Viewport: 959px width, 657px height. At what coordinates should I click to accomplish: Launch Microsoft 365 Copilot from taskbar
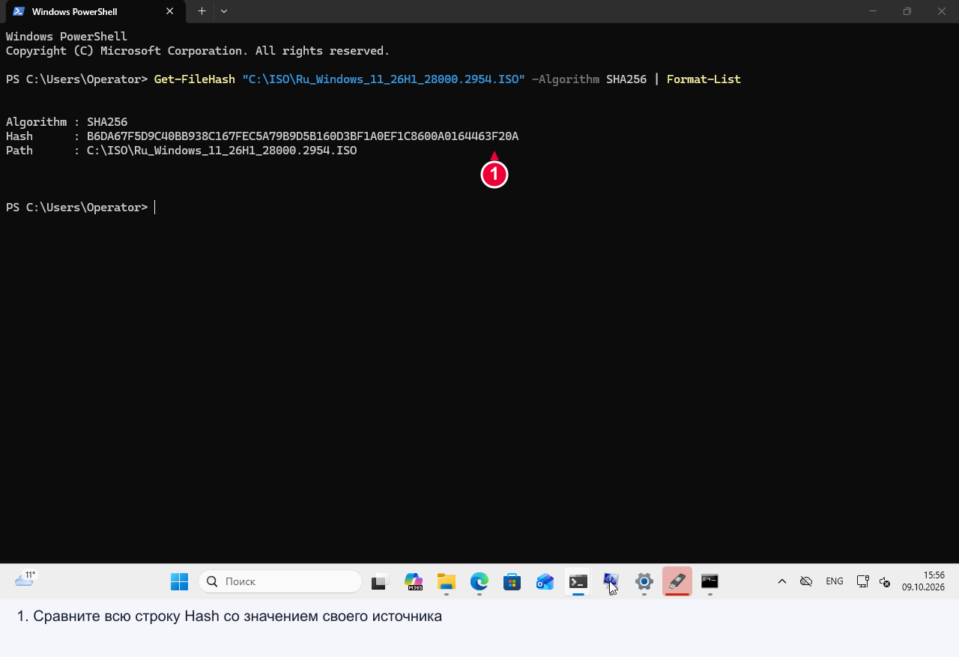point(414,581)
